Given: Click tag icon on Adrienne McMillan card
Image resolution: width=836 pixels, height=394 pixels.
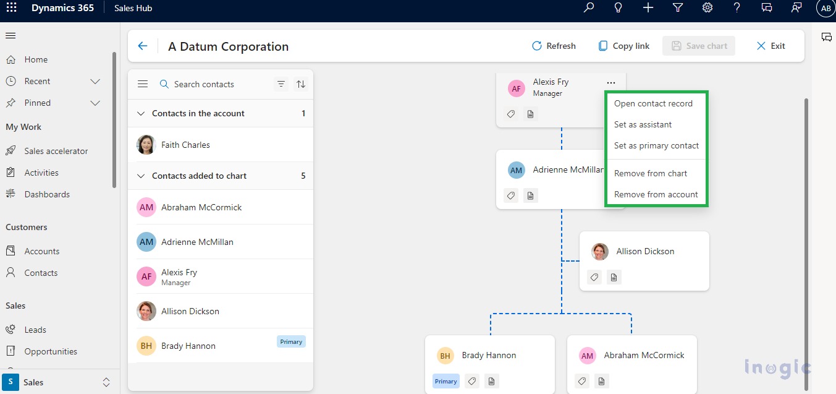Looking at the screenshot, I should click(x=511, y=195).
